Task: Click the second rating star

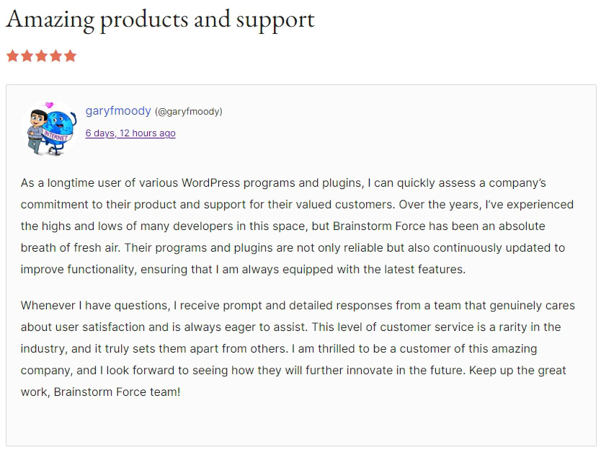Action: click(x=27, y=56)
